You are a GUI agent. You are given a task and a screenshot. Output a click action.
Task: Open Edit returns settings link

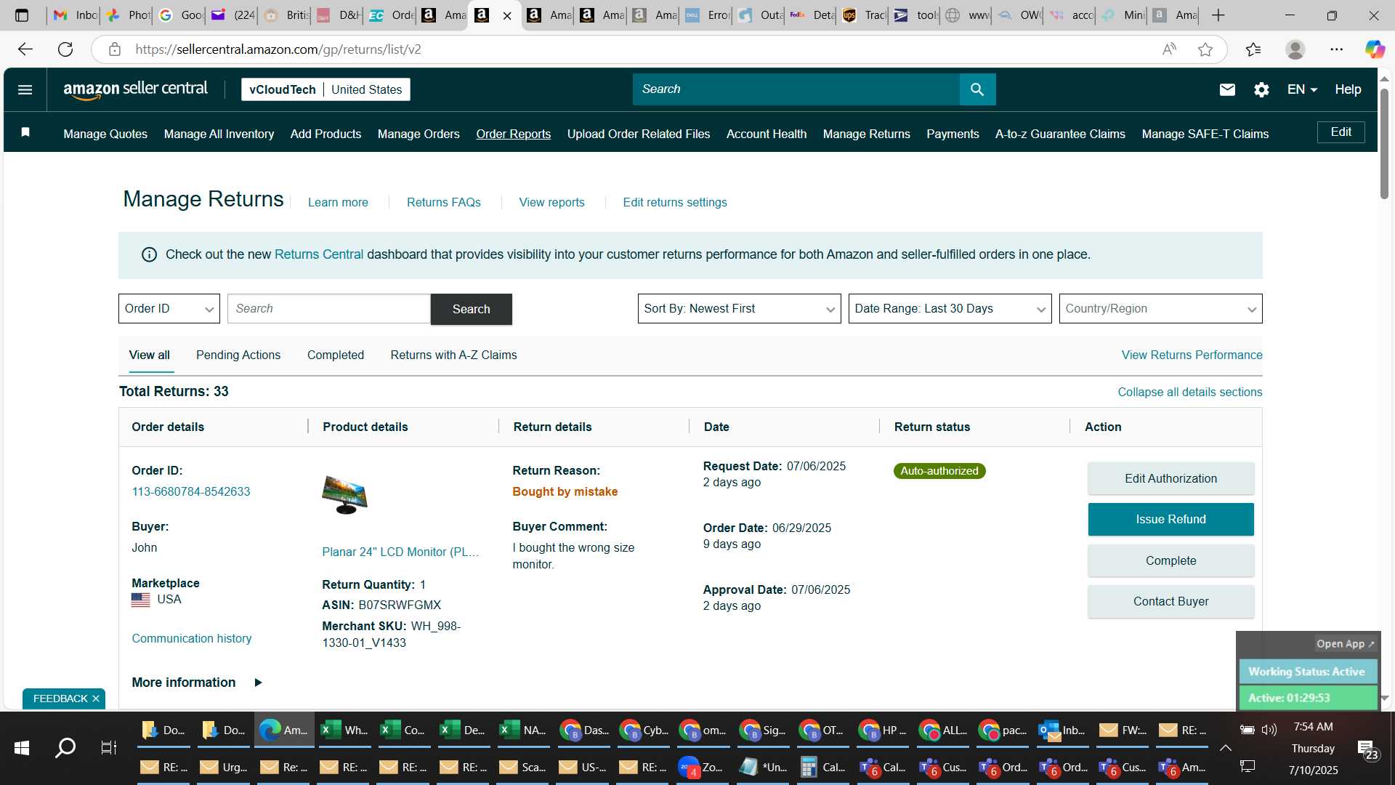pyautogui.click(x=674, y=202)
